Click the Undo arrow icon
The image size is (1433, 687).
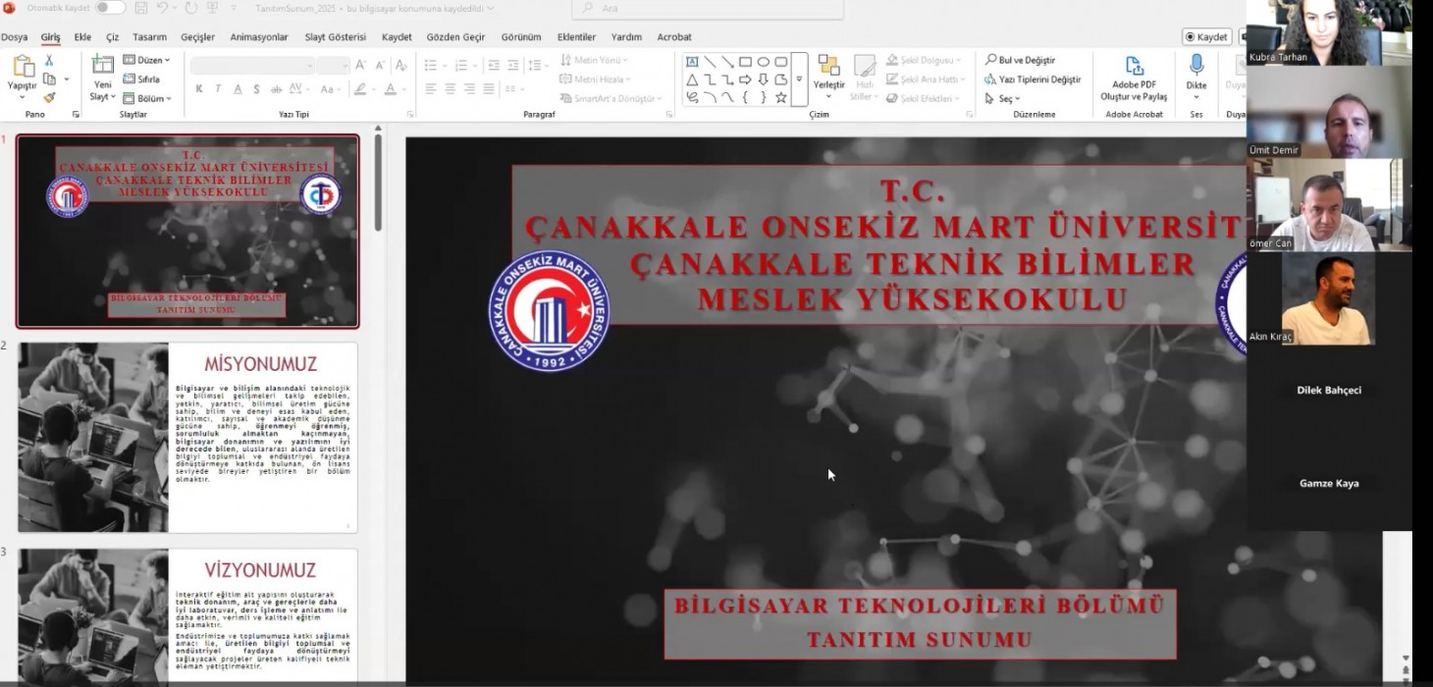[162, 8]
